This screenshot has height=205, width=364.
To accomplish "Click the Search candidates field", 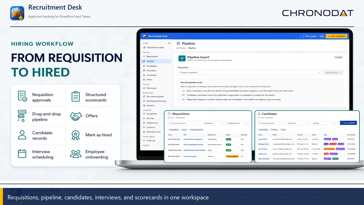I will 271,123.
